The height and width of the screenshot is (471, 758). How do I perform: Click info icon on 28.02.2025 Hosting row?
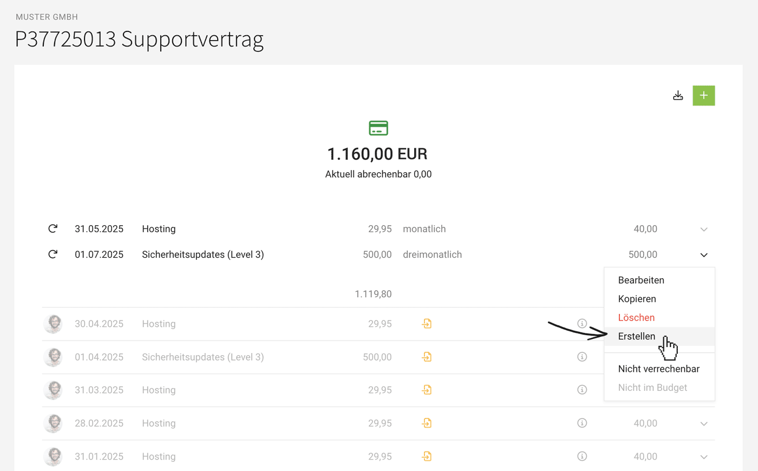tap(582, 423)
